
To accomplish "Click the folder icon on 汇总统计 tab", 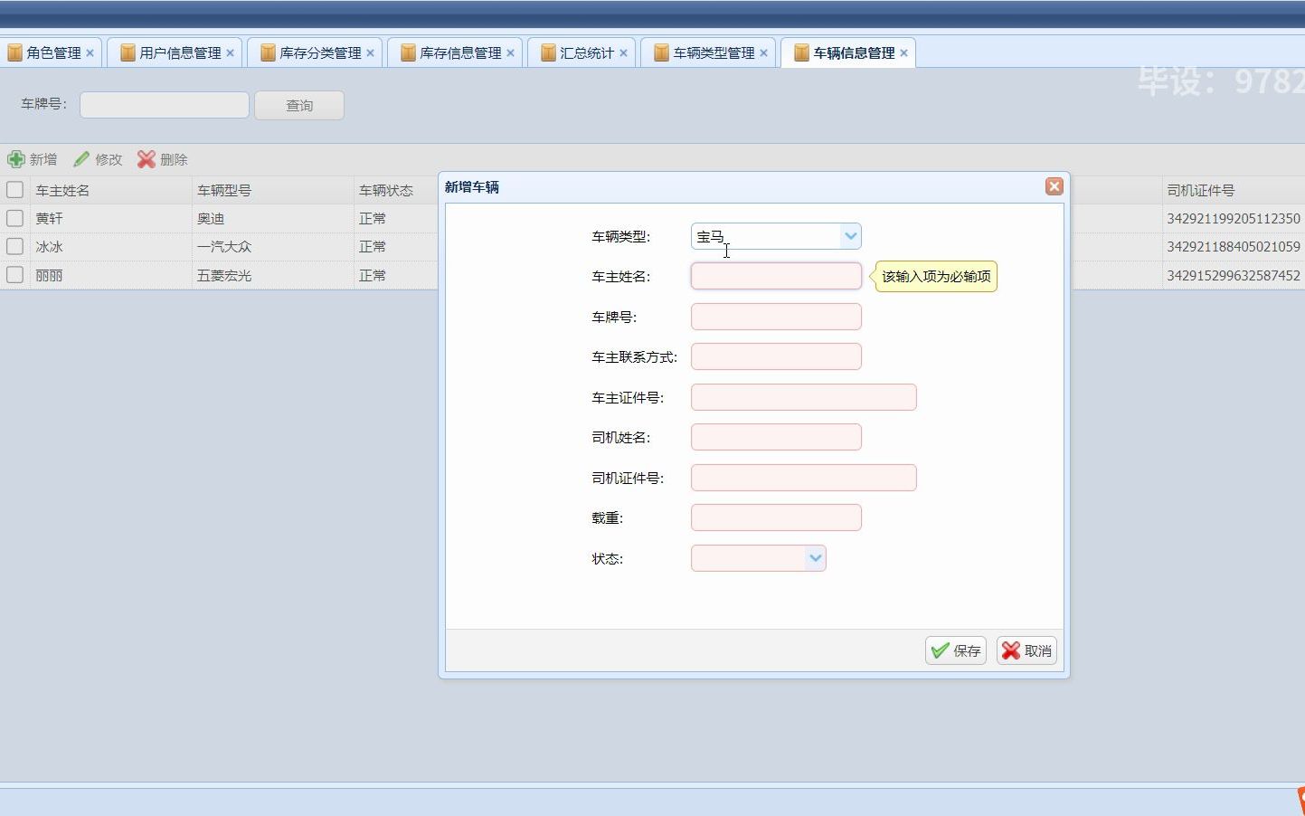I will tap(547, 52).
